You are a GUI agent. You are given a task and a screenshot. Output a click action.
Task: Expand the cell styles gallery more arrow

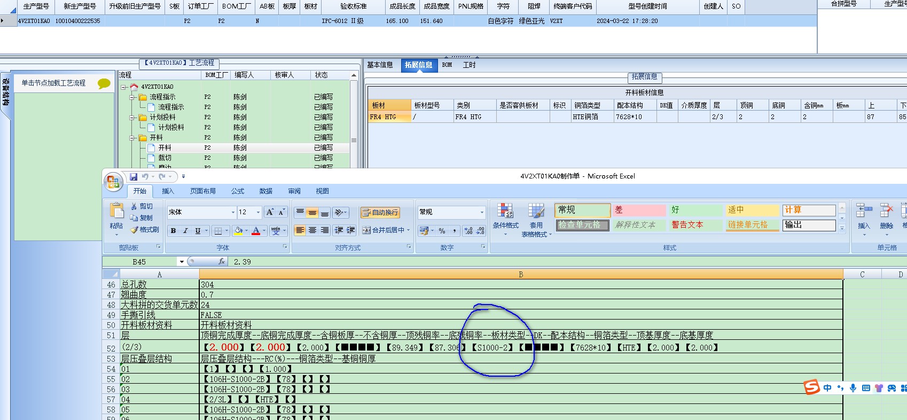[x=842, y=228]
